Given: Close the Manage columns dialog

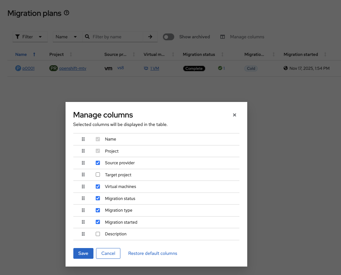Looking at the screenshot, I should [x=235, y=115].
